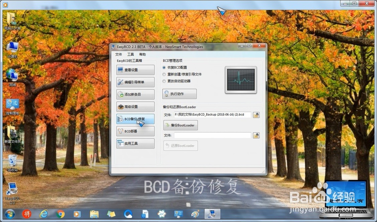Open the 工具 (Tools) menu
The height and width of the screenshot is (222, 377).
[130, 54]
